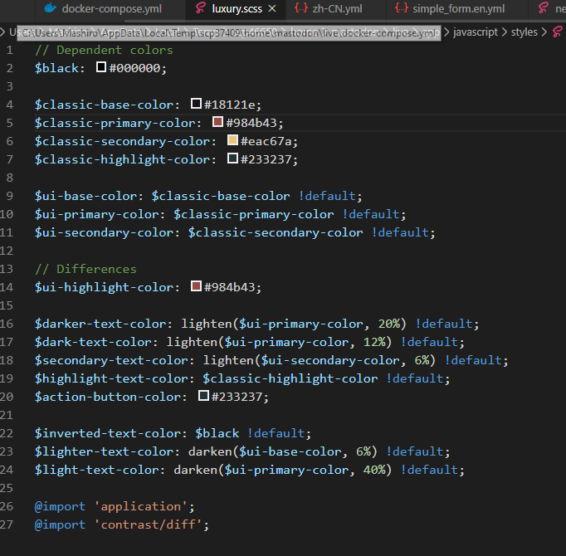The height and width of the screenshot is (556, 566).
Task: Click the '// Differences' comment
Action: tap(86, 269)
